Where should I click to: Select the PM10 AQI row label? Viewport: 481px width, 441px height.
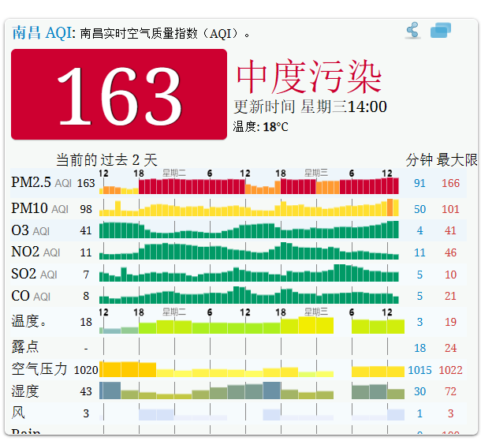tap(40, 209)
